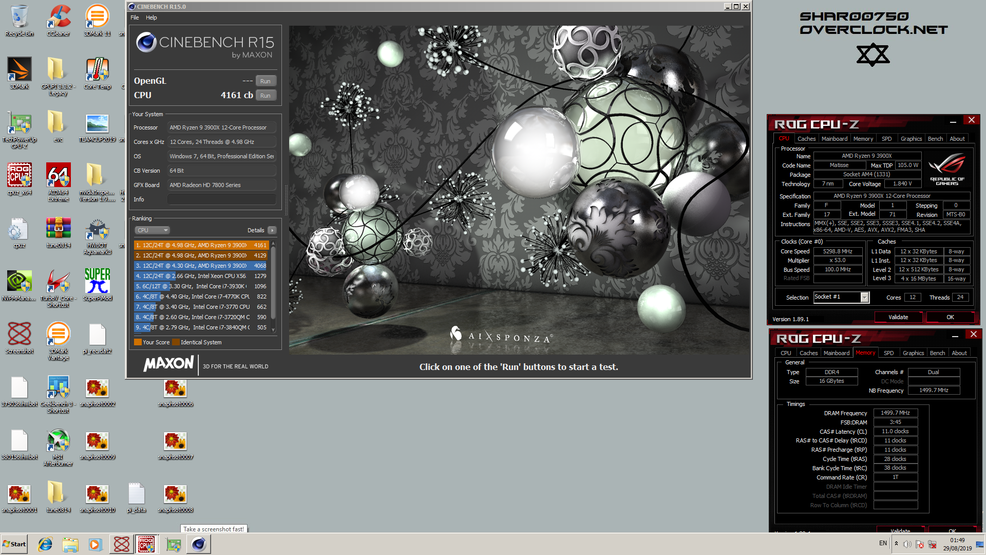
Task: Launch CCleaner from the desktop
Action: [58, 21]
